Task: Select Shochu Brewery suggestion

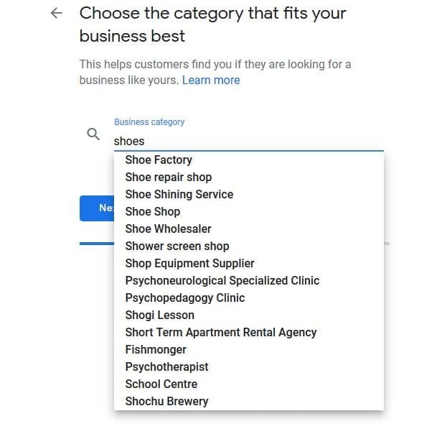Action: click(248, 401)
